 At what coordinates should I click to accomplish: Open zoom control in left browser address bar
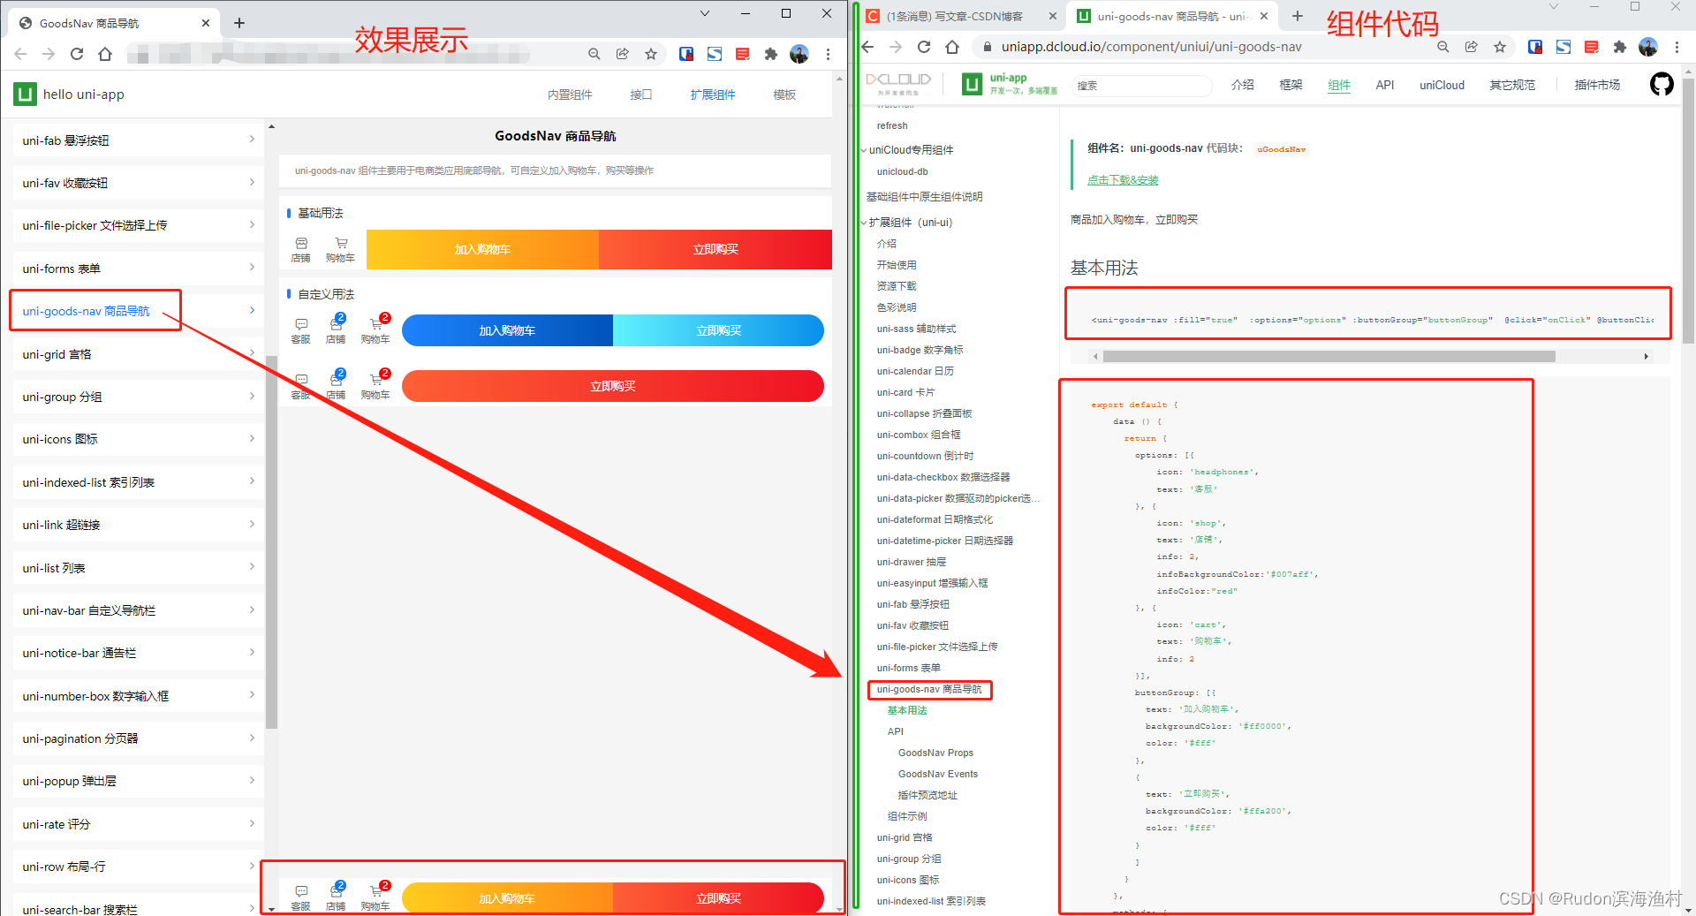click(x=594, y=54)
